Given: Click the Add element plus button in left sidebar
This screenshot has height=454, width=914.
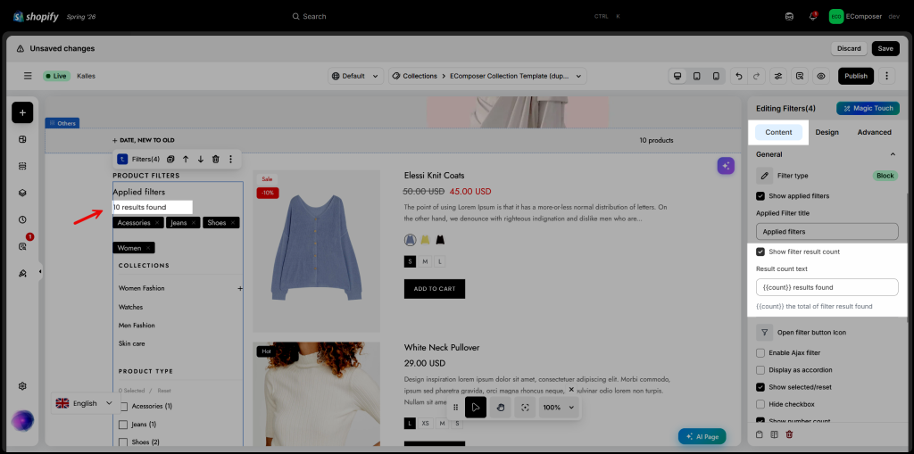Looking at the screenshot, I should coord(22,112).
